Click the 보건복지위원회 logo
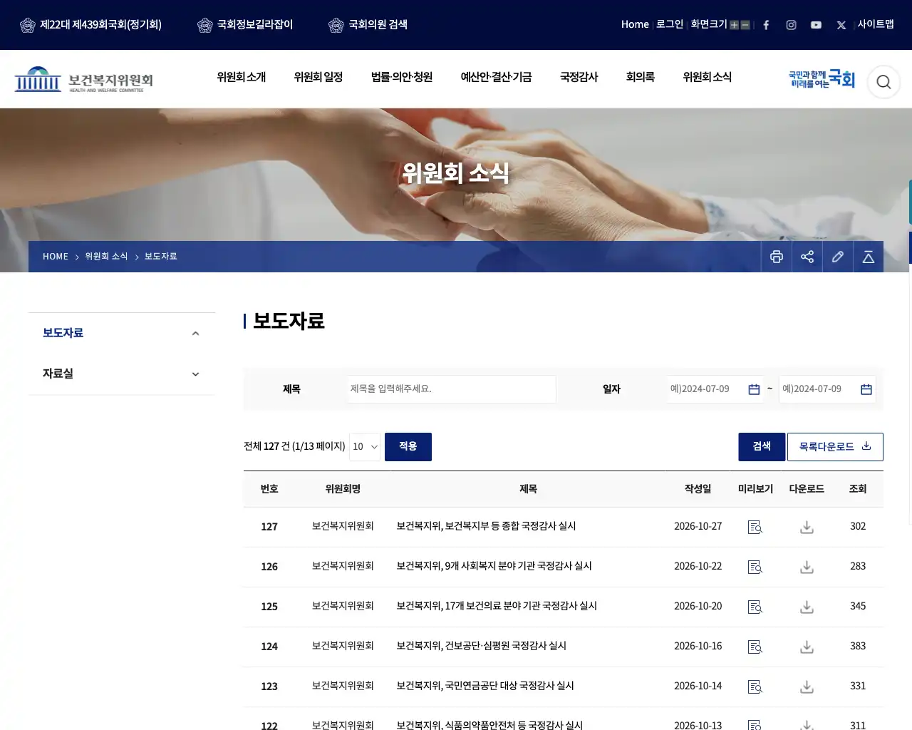The image size is (912, 730). [84, 80]
